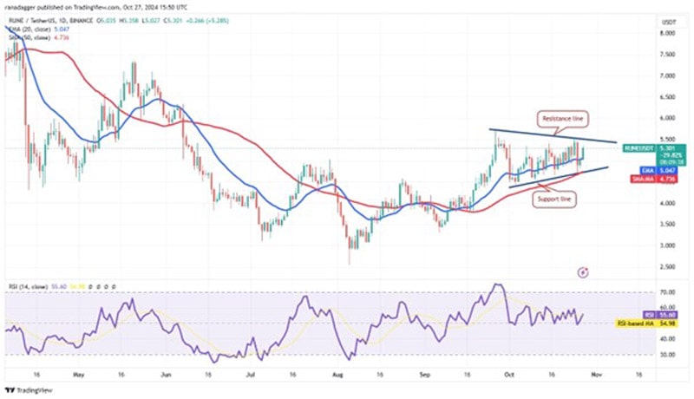The width and height of the screenshot is (694, 399).
Task: Click the published-on-TradingView.com header text
Action: coord(95,8)
